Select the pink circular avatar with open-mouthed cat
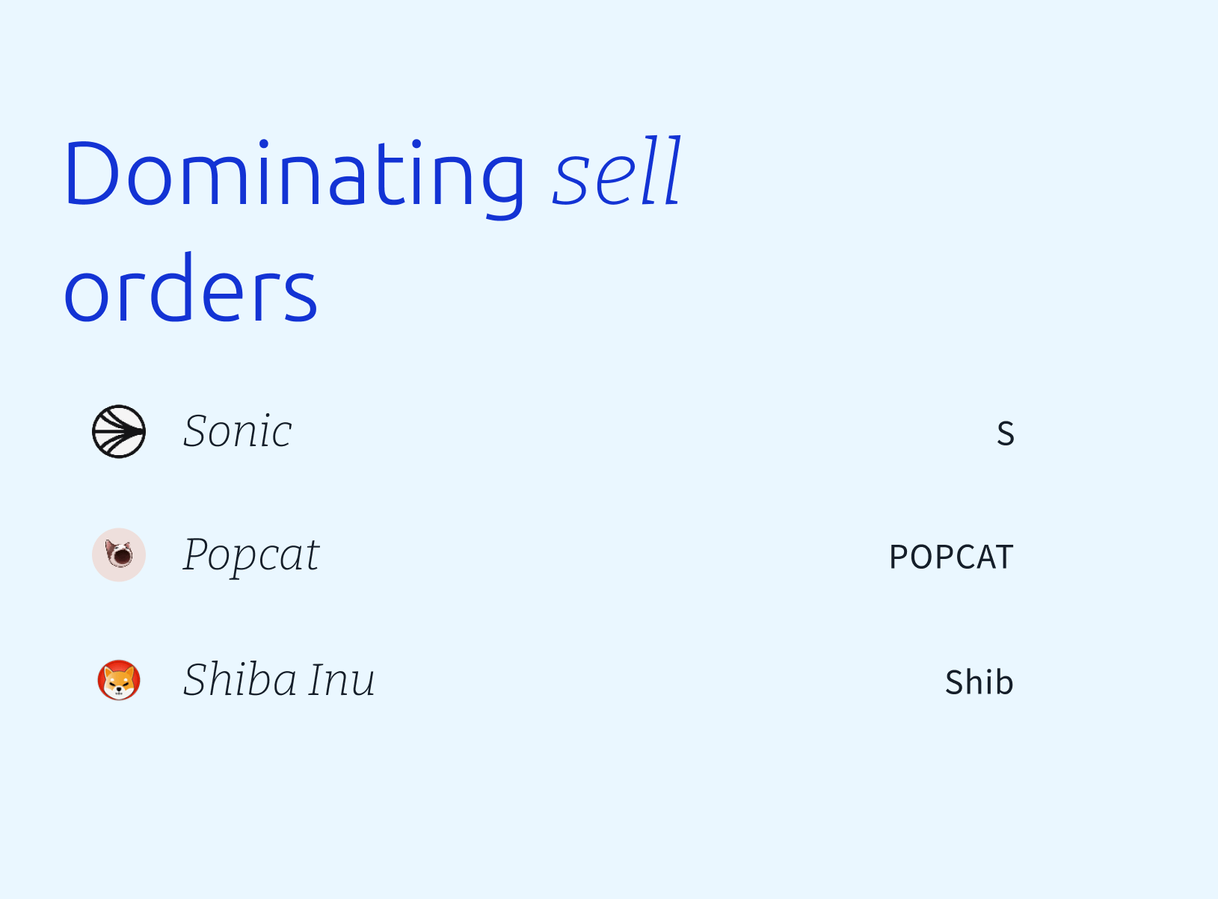The height and width of the screenshot is (899, 1218). click(x=119, y=555)
